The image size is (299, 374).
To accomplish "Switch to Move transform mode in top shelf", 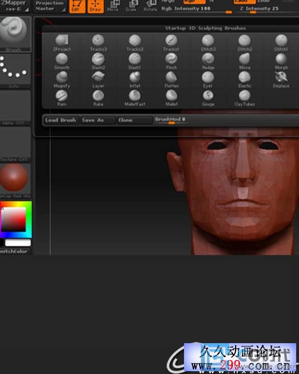I will click(x=113, y=6).
